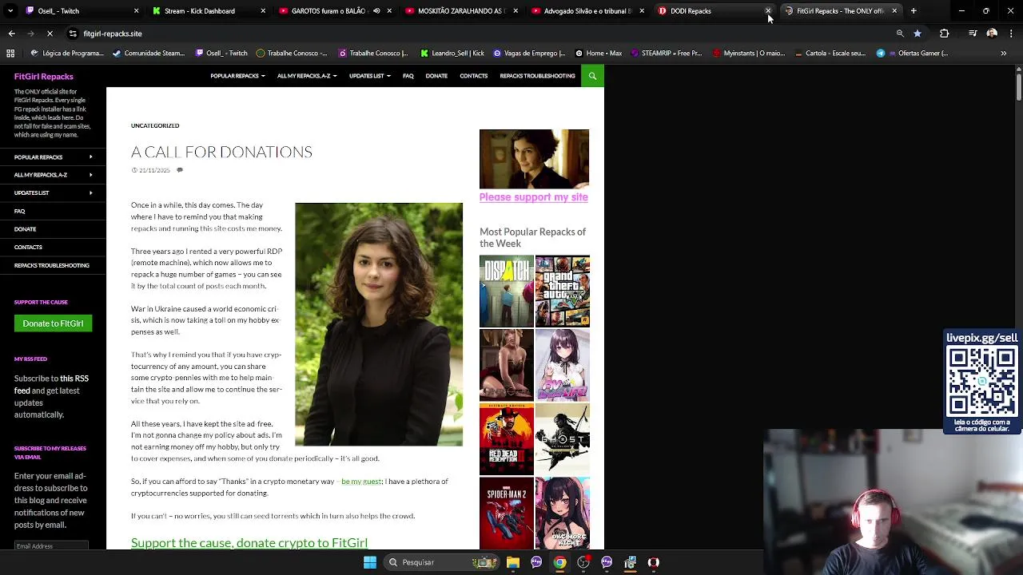Click the be my guest link
Image resolution: width=1023 pixels, height=575 pixels.
[361, 482]
